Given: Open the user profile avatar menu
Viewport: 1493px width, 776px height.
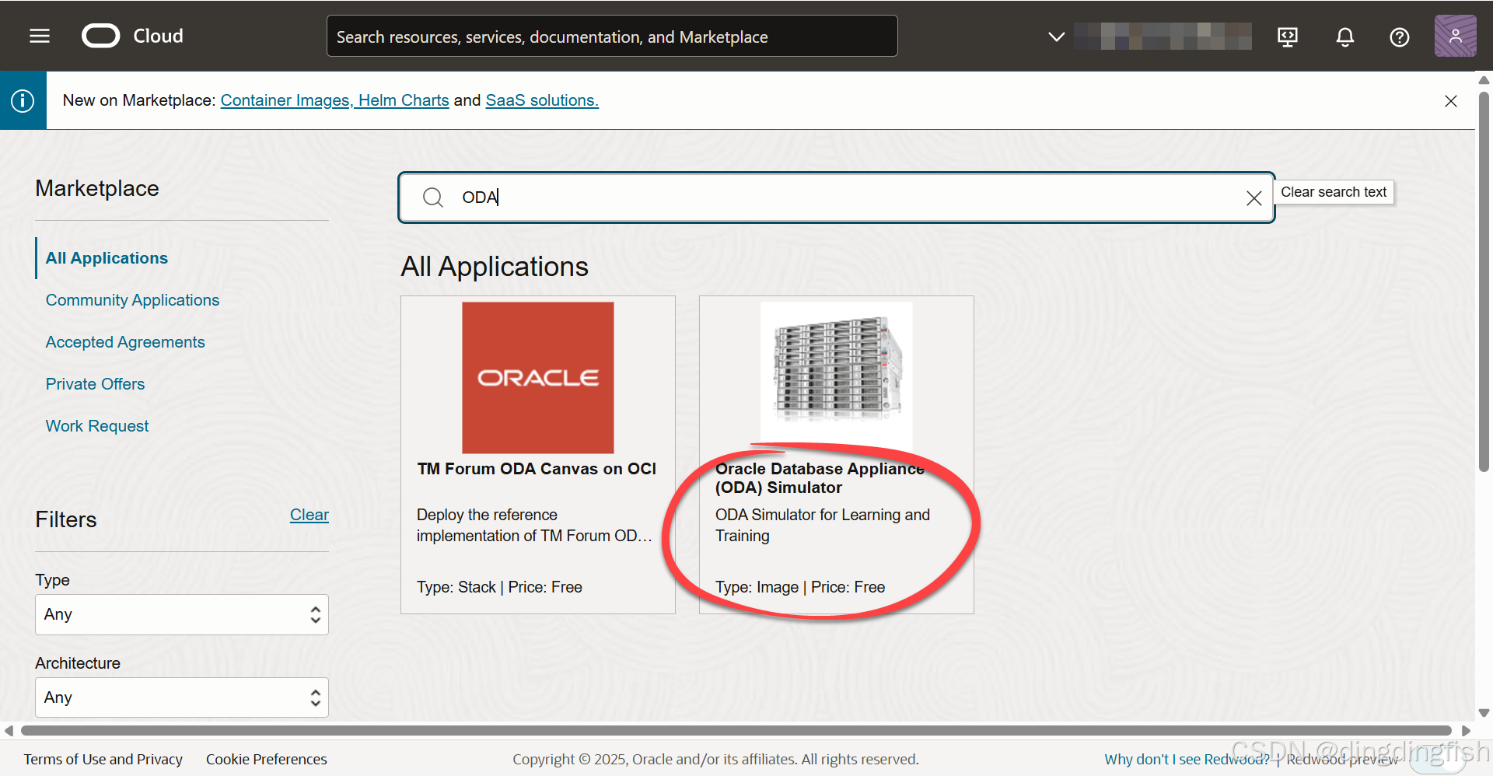Looking at the screenshot, I should point(1455,36).
